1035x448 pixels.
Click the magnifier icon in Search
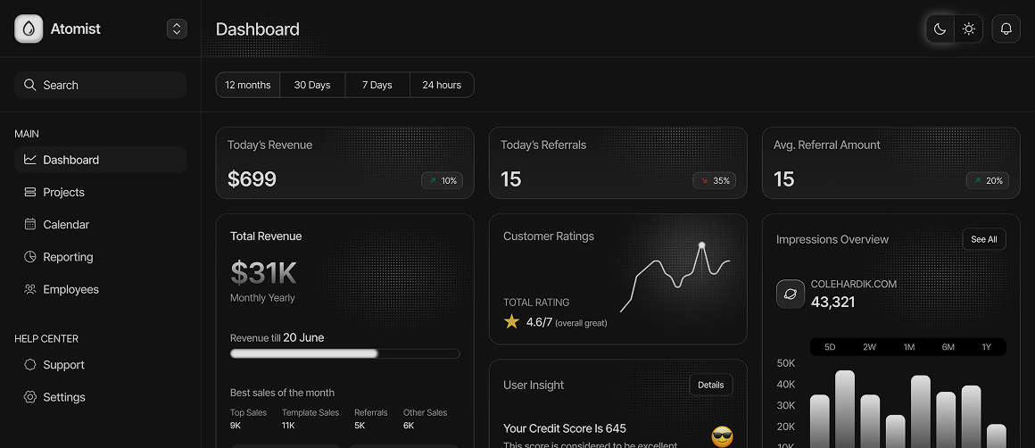coord(29,85)
